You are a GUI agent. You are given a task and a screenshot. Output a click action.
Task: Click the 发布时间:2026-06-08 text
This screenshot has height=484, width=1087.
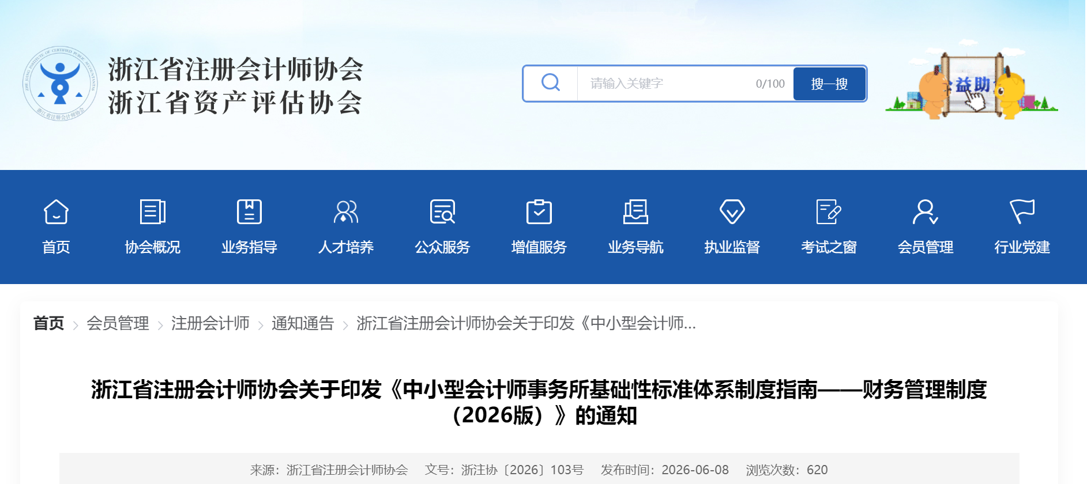[665, 470]
